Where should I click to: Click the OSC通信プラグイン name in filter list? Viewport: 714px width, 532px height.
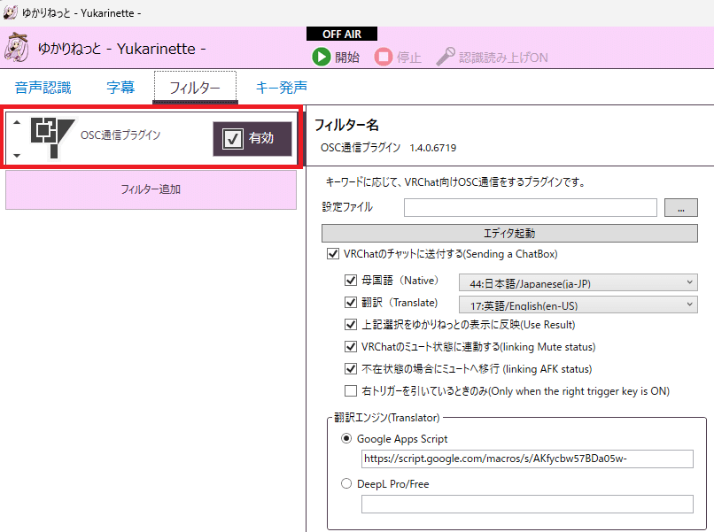coord(120,135)
